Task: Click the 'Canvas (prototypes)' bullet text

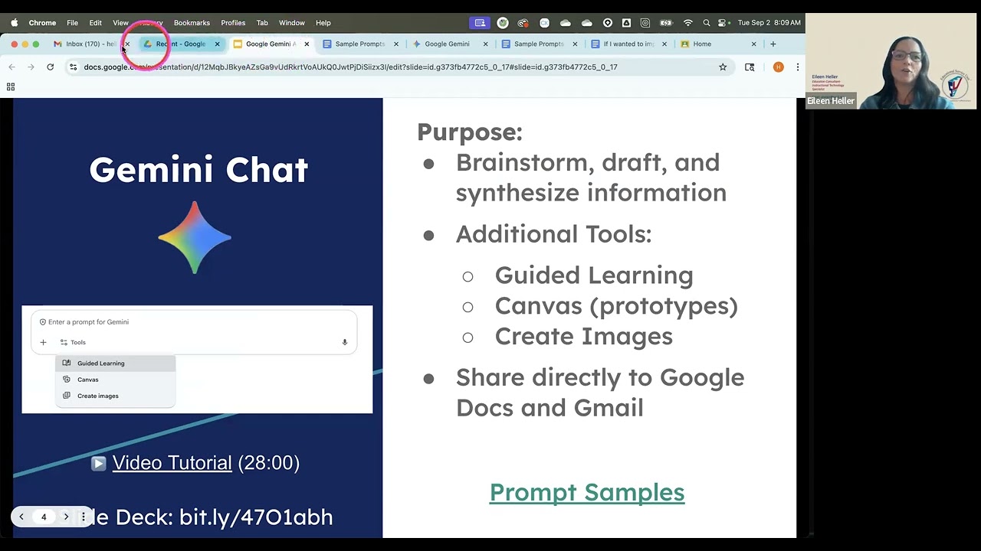Action: pyautogui.click(x=616, y=306)
